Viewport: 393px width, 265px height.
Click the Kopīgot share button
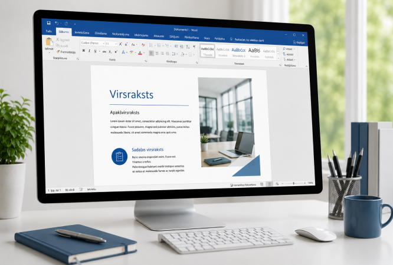click(x=299, y=42)
